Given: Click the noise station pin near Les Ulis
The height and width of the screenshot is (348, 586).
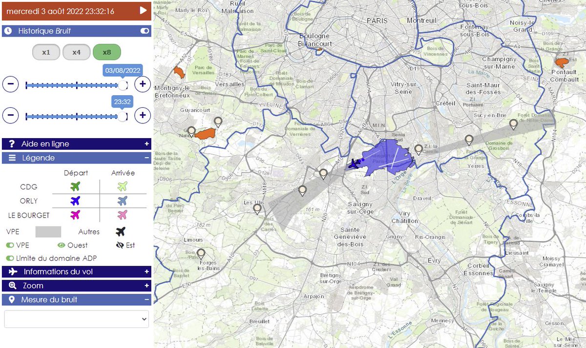Looking at the screenshot, I should click(257, 209).
